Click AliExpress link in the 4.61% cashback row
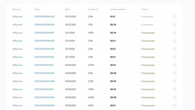Image resolution: width=195 pixels, height=110 pixels. tap(17, 105)
